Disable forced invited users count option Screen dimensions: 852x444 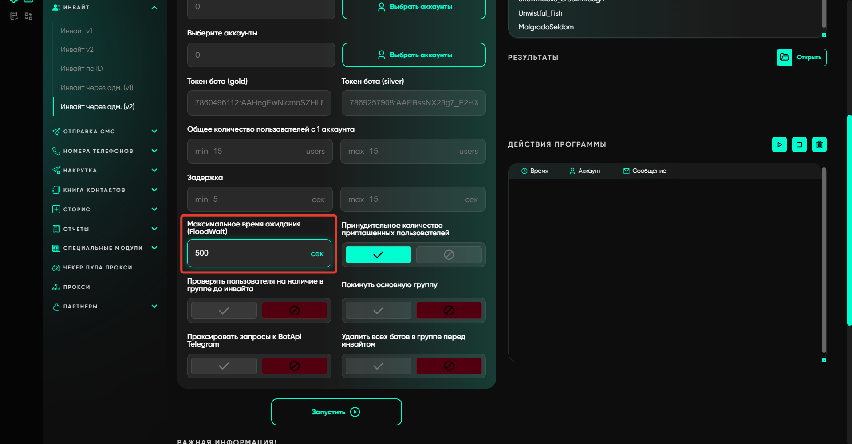click(449, 255)
